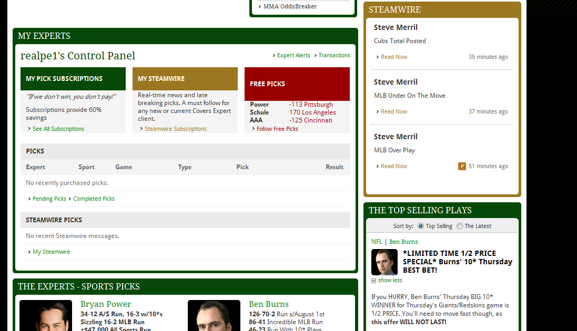
Task: Open Follow Free Picks link
Action: pyautogui.click(x=277, y=129)
